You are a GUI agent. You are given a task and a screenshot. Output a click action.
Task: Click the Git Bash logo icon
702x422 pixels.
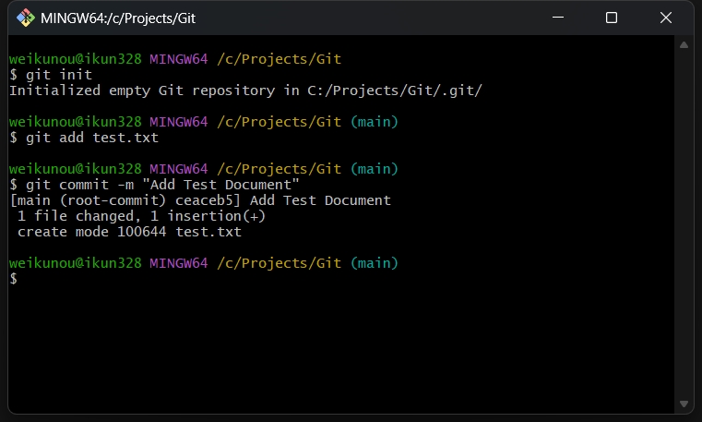click(26, 18)
